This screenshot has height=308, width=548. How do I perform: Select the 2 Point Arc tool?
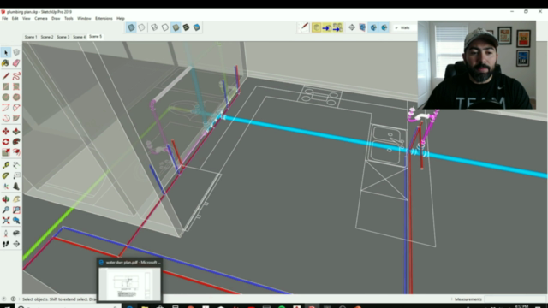click(16, 108)
